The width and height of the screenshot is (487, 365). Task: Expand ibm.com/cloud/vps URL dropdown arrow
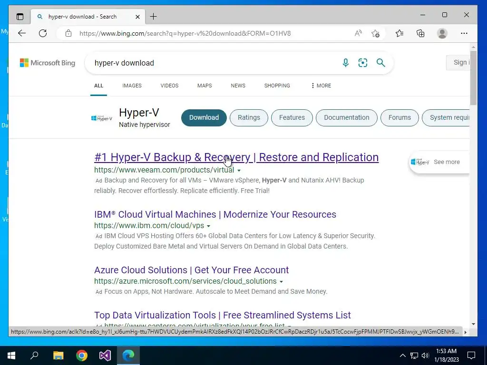(208, 226)
